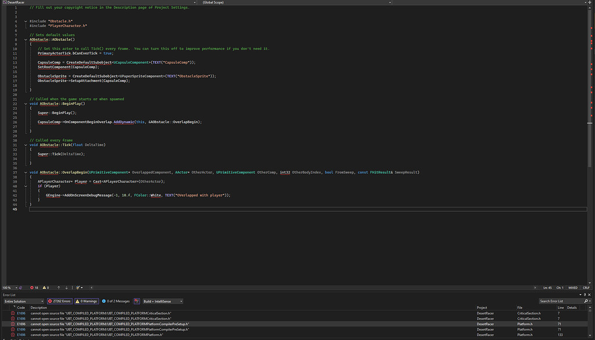The height and width of the screenshot is (340, 595).
Task: Pin the Error List panel with auto-hide pin
Action: pyautogui.click(x=585, y=295)
